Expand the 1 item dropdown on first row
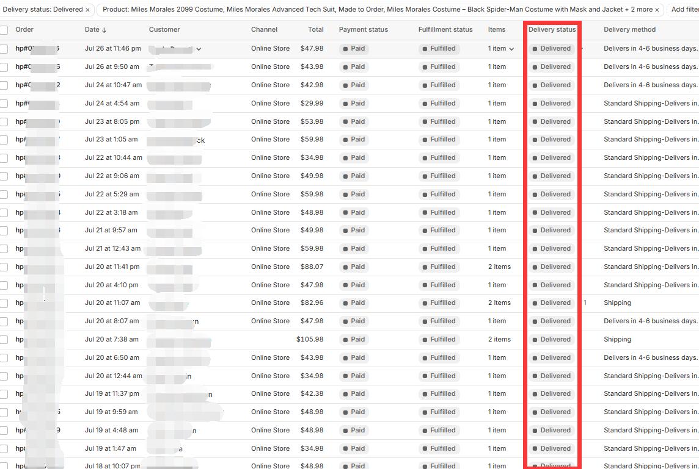699x469 pixels. 511,49
